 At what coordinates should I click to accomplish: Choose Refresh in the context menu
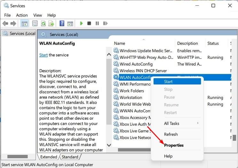pyautogui.click(x=171, y=134)
